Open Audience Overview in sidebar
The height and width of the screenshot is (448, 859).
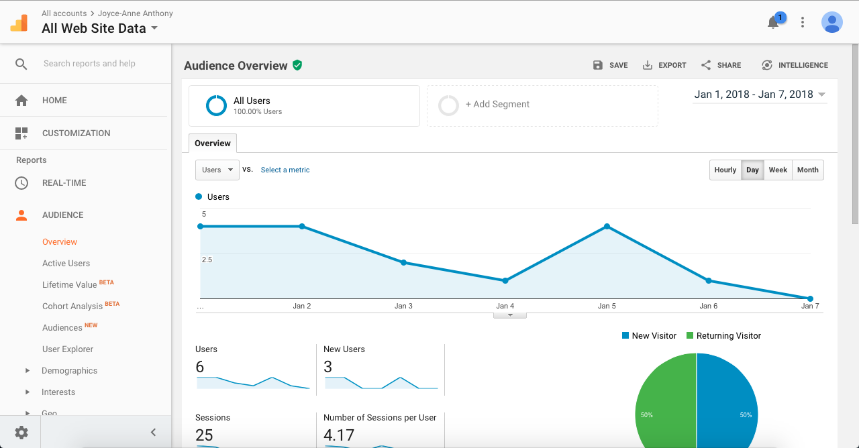pyautogui.click(x=60, y=242)
